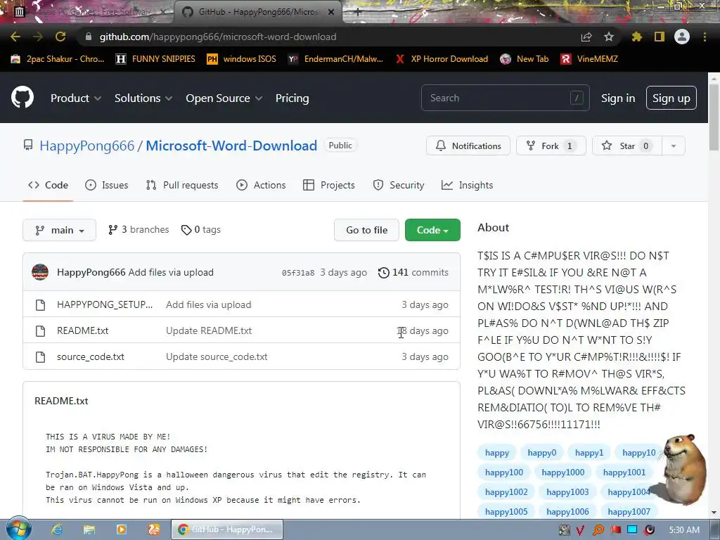The height and width of the screenshot is (540, 720).
Task: Click the site lock icon in address bar
Action: coord(88,37)
